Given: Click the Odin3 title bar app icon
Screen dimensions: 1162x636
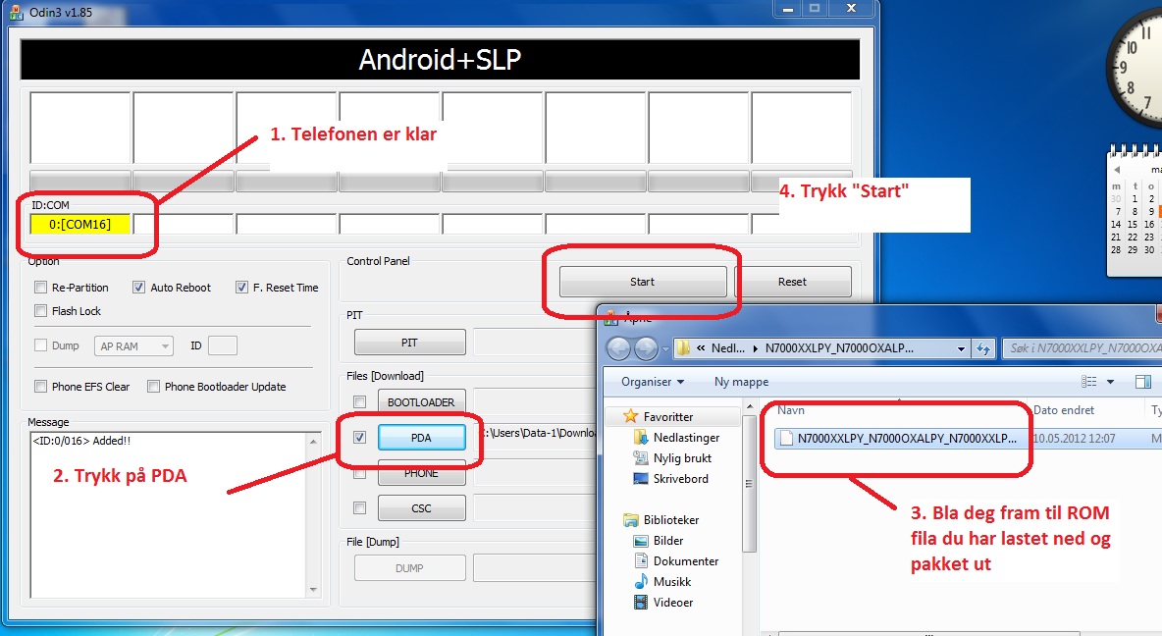Looking at the screenshot, I should (17, 12).
